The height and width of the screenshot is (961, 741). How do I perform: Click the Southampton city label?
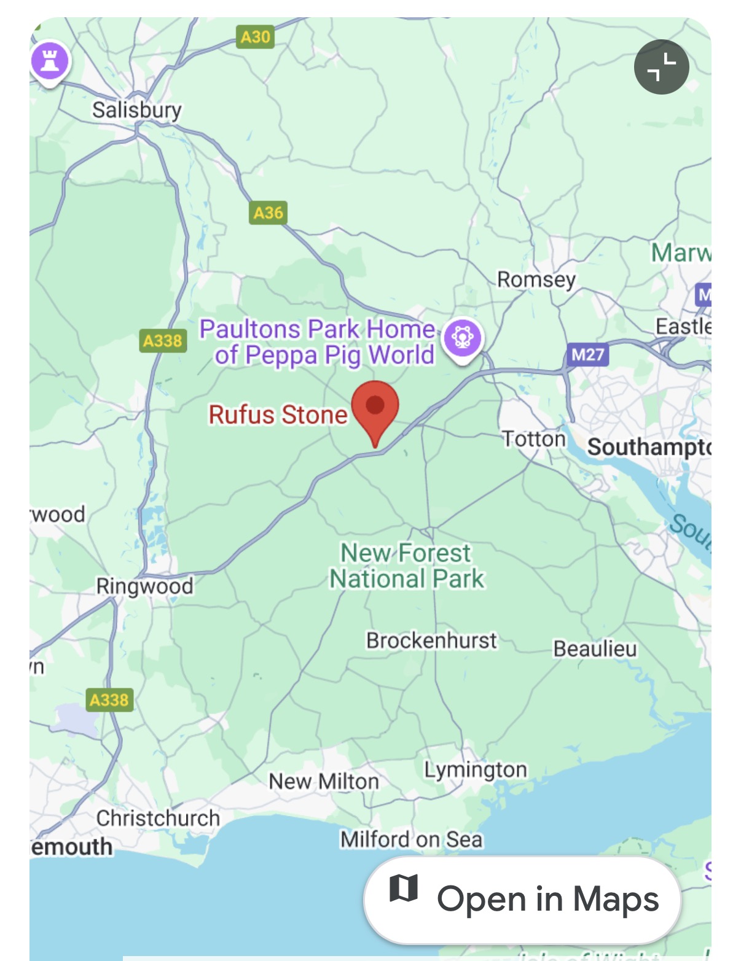[x=649, y=447]
